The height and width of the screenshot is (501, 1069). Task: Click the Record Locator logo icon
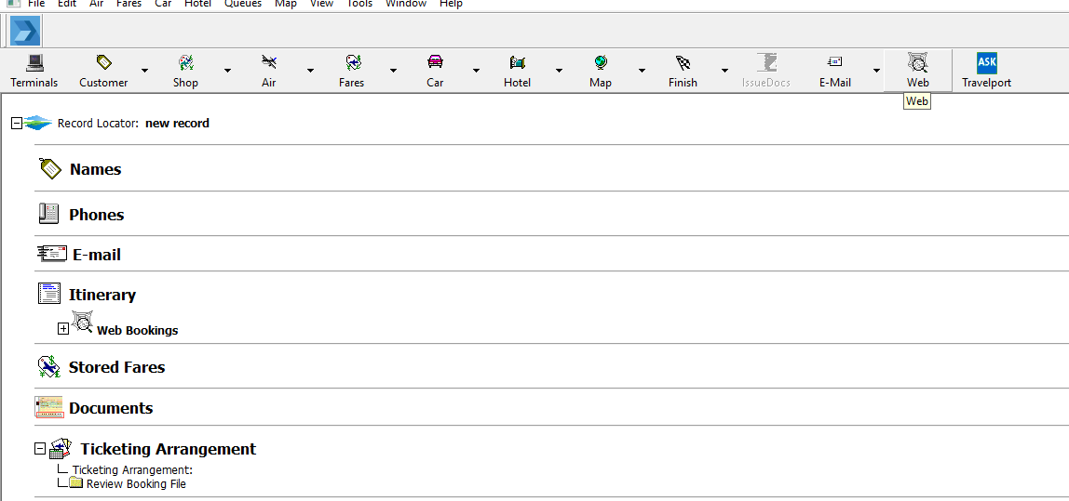point(38,124)
